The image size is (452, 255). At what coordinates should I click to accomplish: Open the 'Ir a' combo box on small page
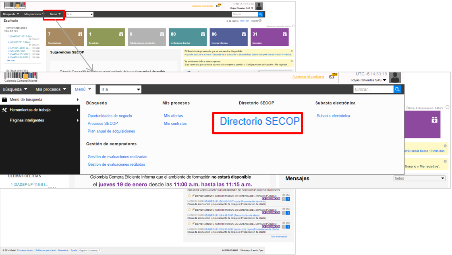point(80,14)
